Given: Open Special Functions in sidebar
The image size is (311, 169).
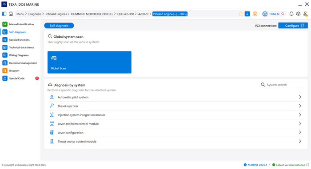Looking at the screenshot, I should [x=20, y=39].
